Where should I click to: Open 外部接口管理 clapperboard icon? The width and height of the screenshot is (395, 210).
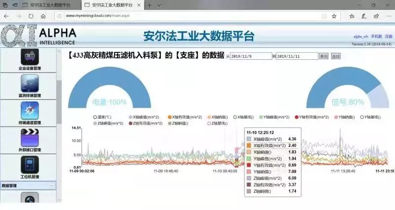coord(30,137)
